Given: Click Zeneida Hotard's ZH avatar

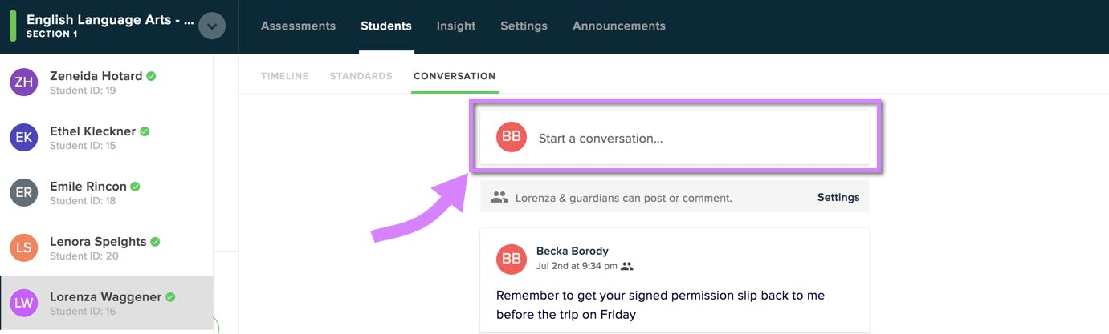Looking at the screenshot, I should click(24, 82).
